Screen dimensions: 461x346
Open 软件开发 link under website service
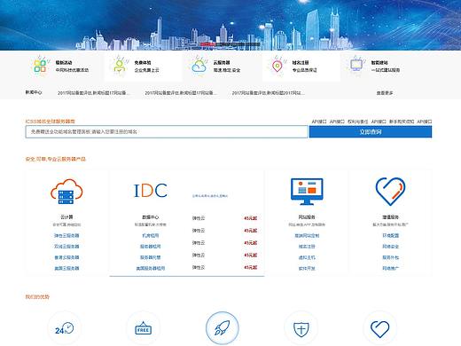[307, 268]
